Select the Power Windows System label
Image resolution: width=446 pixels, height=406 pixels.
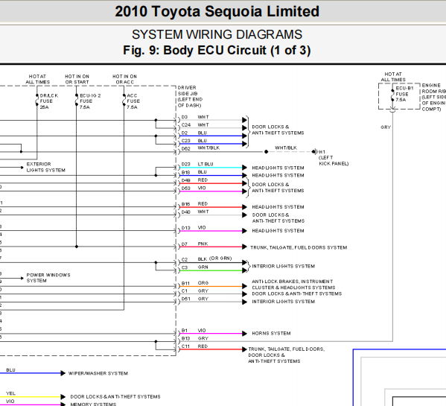click(x=48, y=278)
